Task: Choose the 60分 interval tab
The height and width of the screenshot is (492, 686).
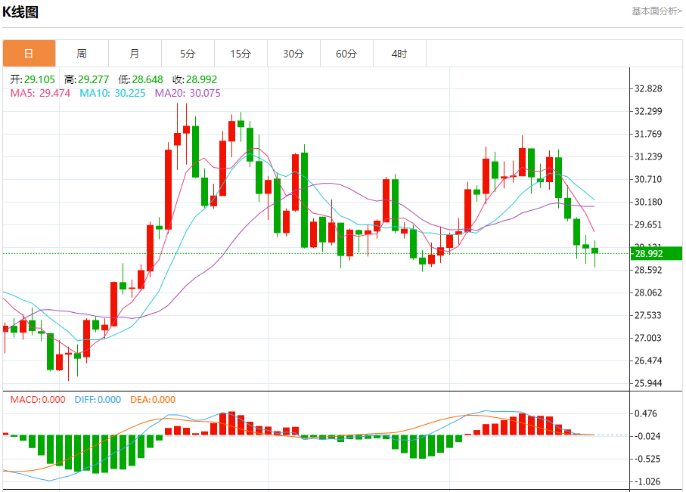Action: [x=346, y=54]
